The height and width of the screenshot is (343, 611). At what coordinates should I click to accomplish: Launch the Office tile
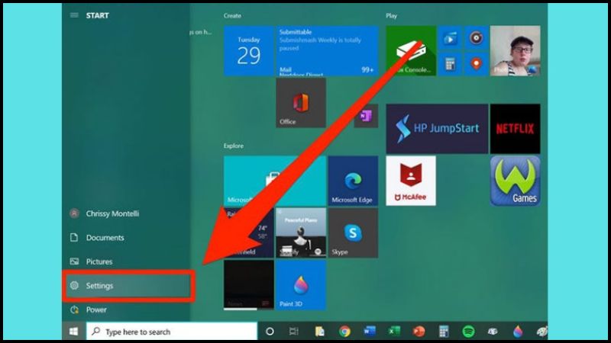301,103
